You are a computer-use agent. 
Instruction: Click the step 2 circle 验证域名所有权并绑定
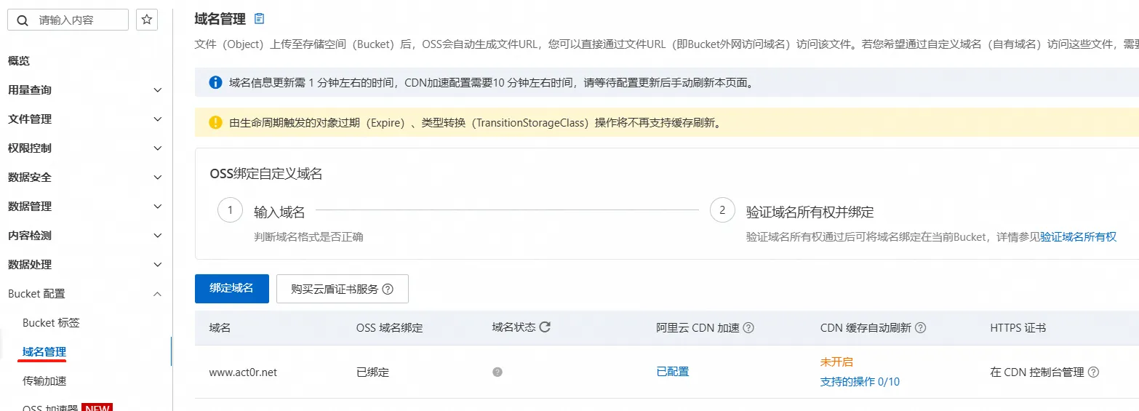coord(722,211)
